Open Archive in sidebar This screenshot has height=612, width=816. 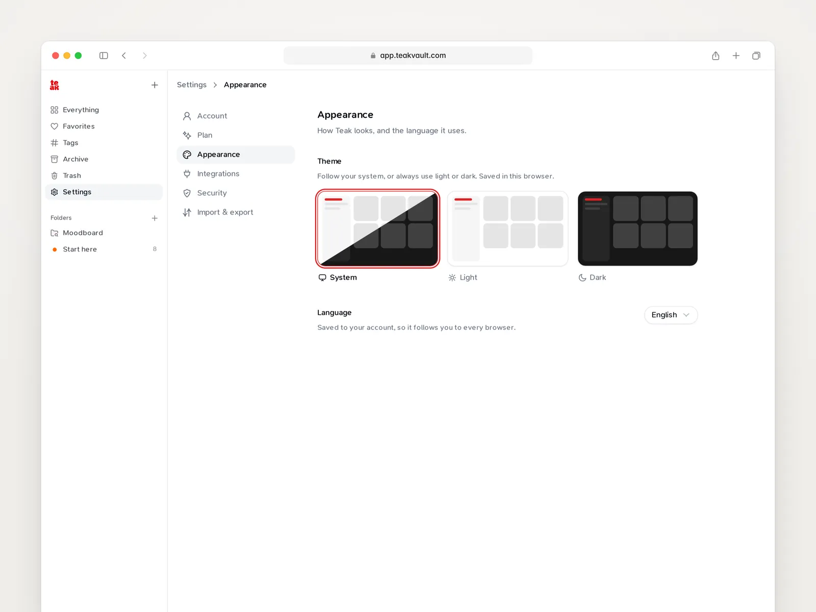click(x=104, y=159)
